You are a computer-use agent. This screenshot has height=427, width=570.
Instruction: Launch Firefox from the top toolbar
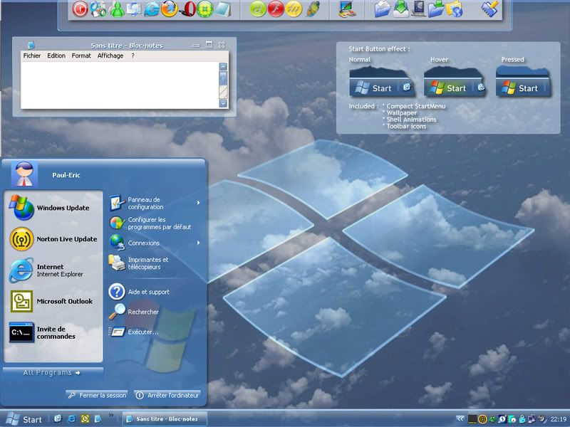(169, 9)
